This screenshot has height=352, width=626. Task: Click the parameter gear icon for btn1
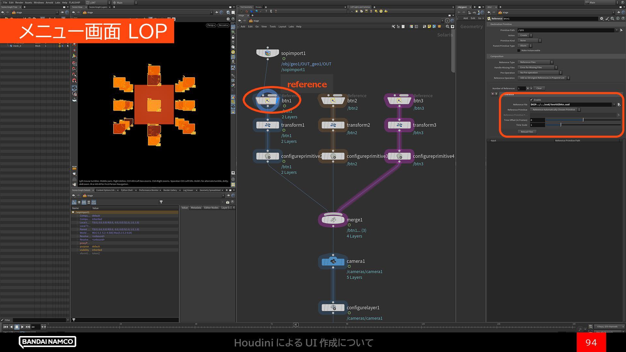click(602, 19)
